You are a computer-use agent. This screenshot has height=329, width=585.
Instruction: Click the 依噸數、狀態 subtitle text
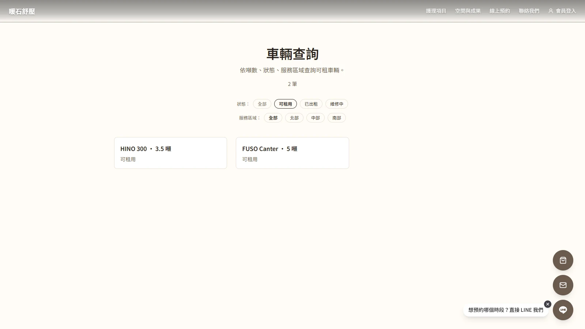[292, 70]
